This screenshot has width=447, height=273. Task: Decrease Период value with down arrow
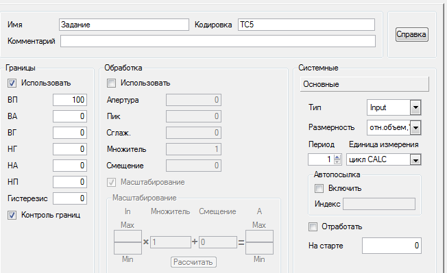click(x=337, y=161)
